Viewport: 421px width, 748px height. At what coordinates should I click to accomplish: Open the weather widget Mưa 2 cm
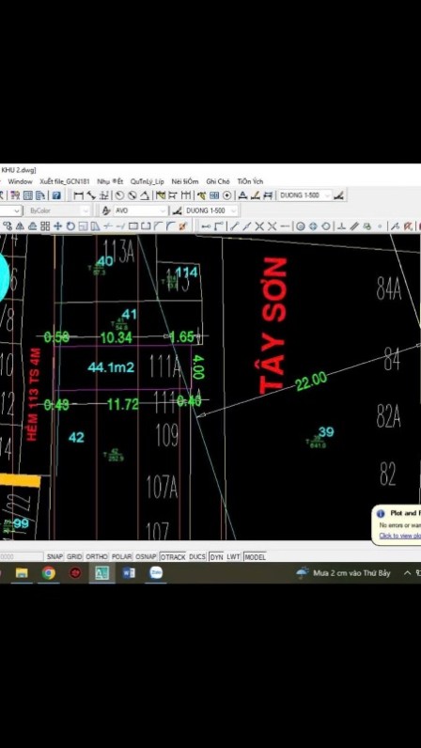[x=344, y=573]
